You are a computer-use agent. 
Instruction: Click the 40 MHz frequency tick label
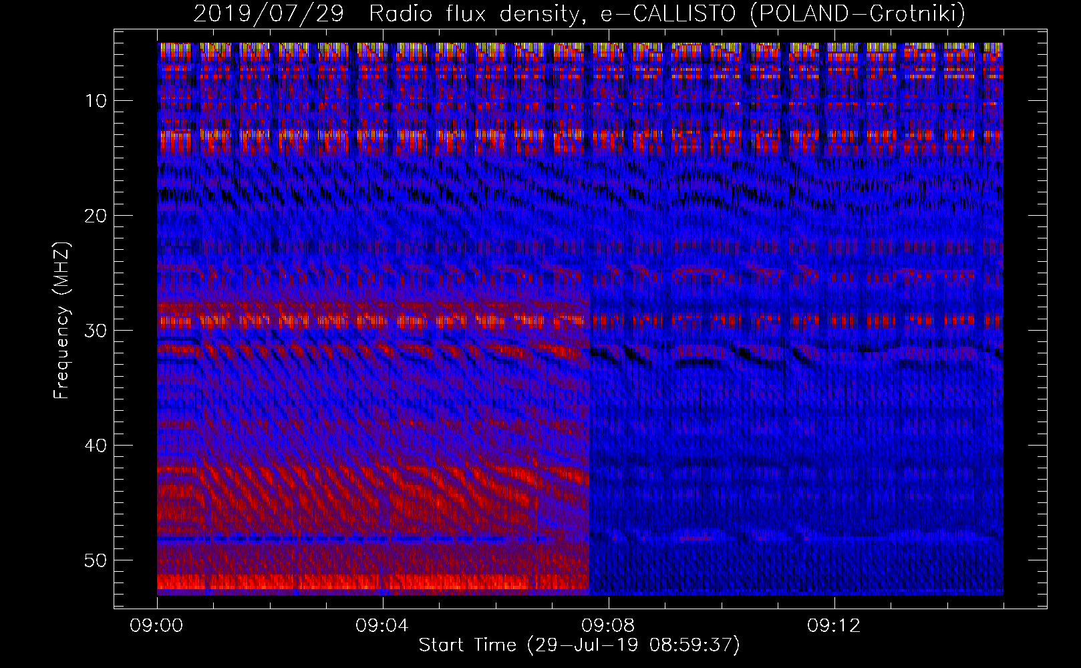[96, 446]
